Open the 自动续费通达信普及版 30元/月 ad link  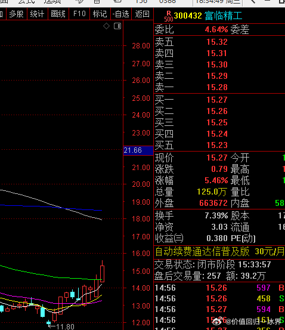pyautogui.click(x=219, y=251)
